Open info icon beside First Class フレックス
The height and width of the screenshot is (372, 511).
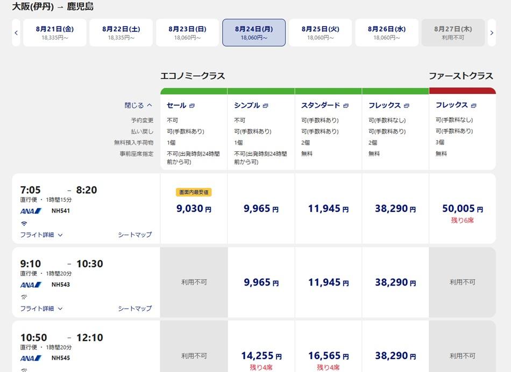473,105
